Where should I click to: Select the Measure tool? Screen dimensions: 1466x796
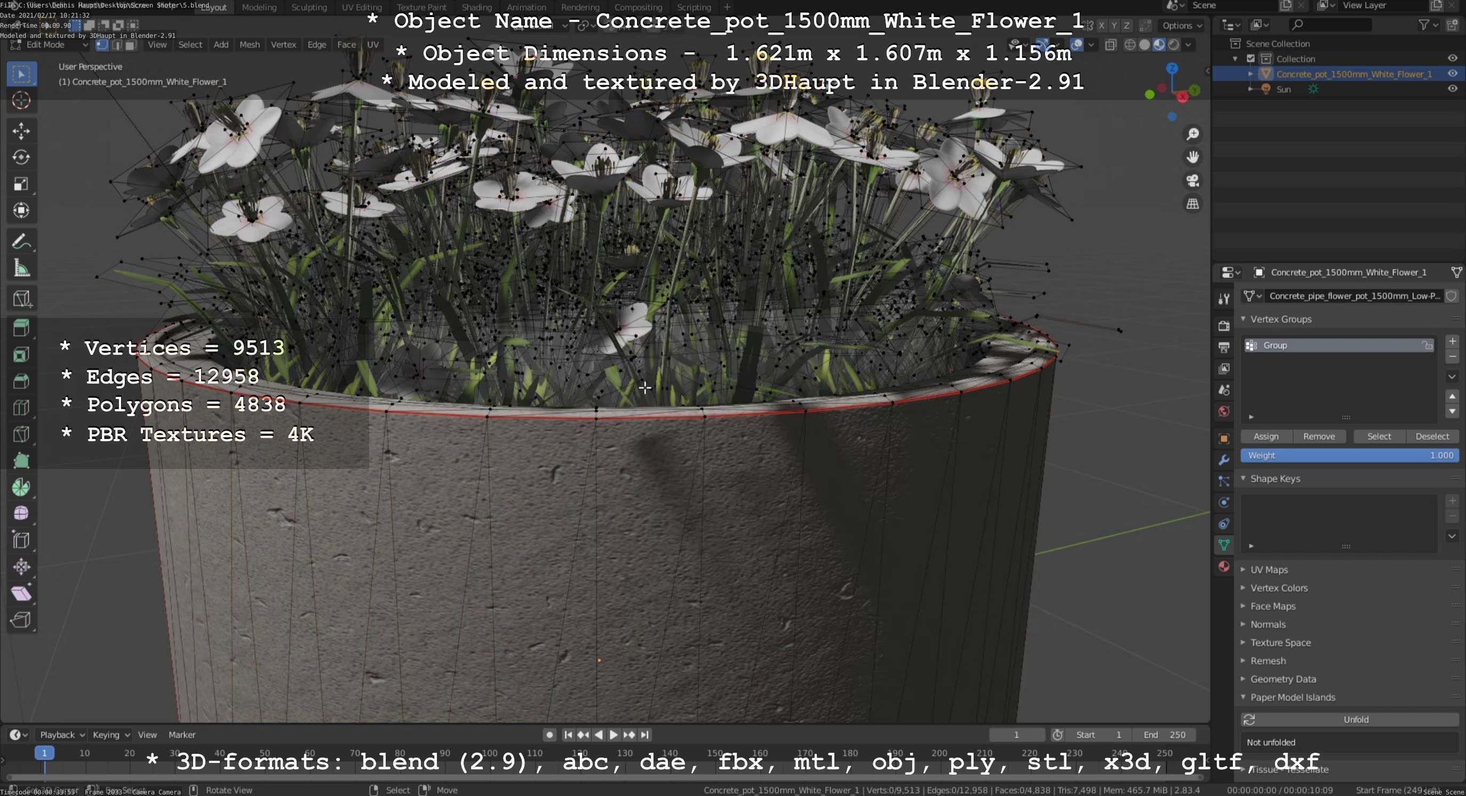click(x=22, y=268)
